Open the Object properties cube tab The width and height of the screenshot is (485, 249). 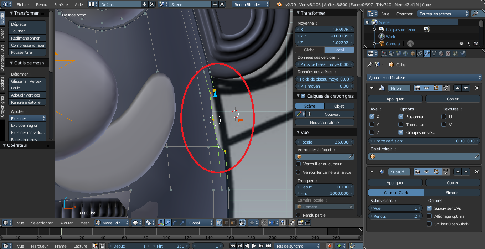tap(413, 53)
